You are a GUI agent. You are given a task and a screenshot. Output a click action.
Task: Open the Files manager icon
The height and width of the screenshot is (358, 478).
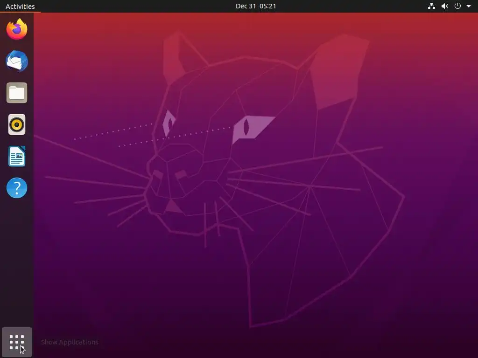[17, 93]
